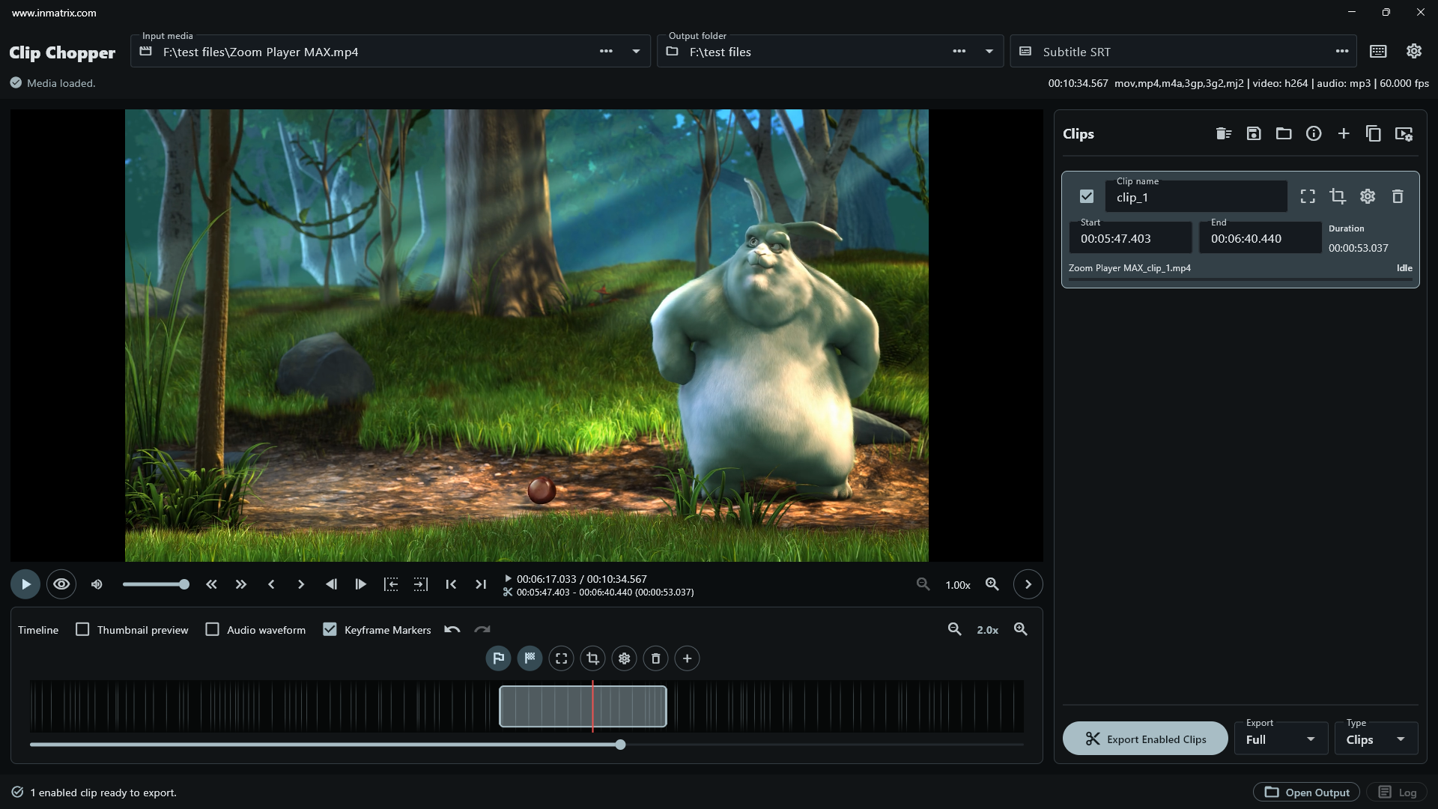1438x809 pixels.
Task: Delete selected clip from timeline toolbar
Action: [x=656, y=658]
